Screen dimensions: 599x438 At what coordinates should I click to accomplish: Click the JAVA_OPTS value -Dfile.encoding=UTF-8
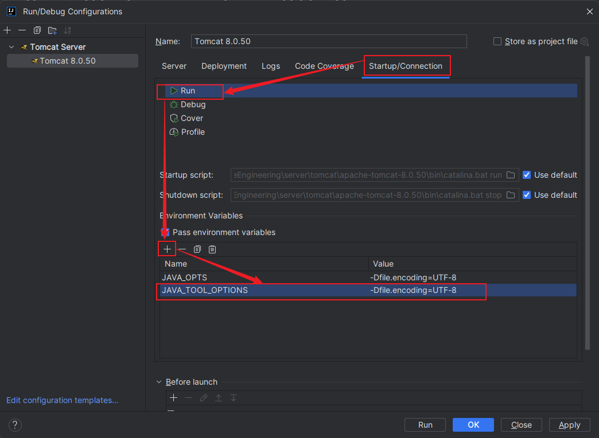(413, 277)
